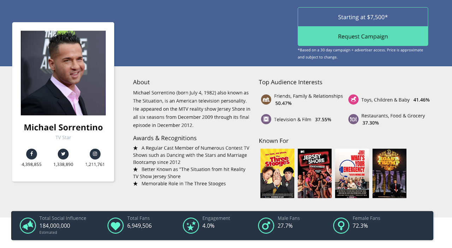Click the Toys, Children & Baby icon
The image size is (452, 248).
coord(353,100)
